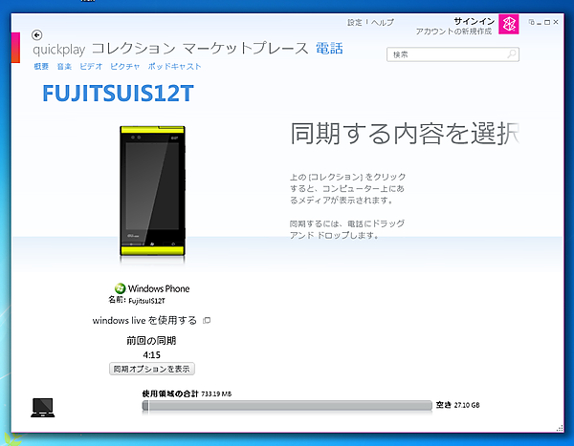Switch to the ビデオ tab
The height and width of the screenshot is (446, 574).
tap(91, 67)
